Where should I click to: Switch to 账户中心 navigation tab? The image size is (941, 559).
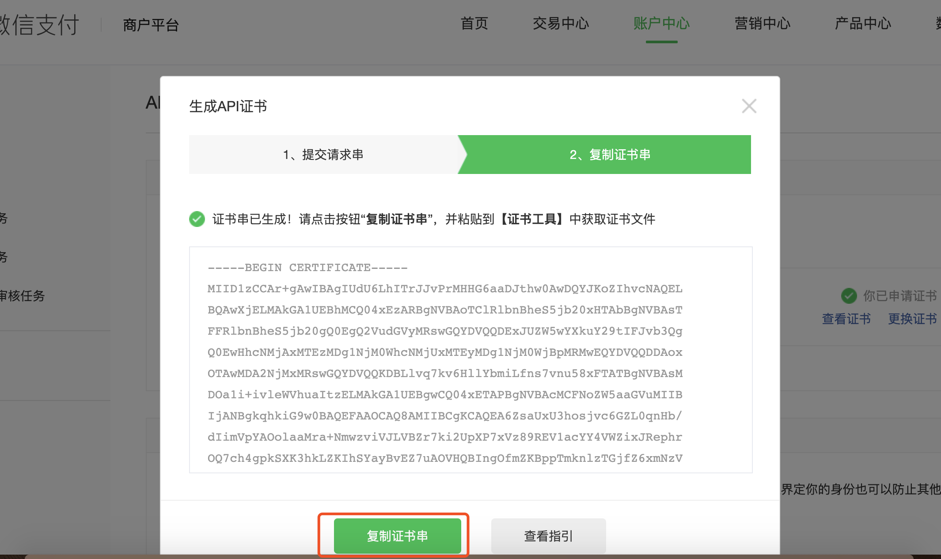[661, 23]
